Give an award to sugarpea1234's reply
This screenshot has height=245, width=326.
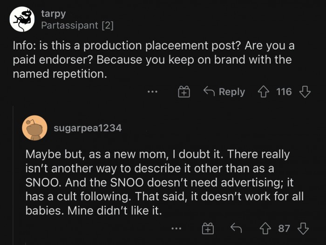[x=208, y=228]
